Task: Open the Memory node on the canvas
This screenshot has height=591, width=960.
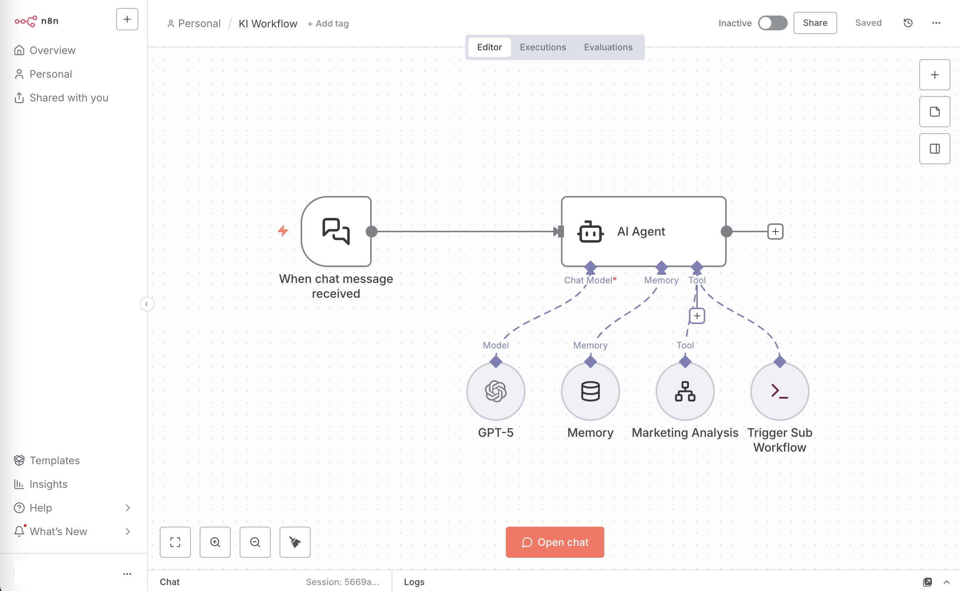Action: pos(590,391)
